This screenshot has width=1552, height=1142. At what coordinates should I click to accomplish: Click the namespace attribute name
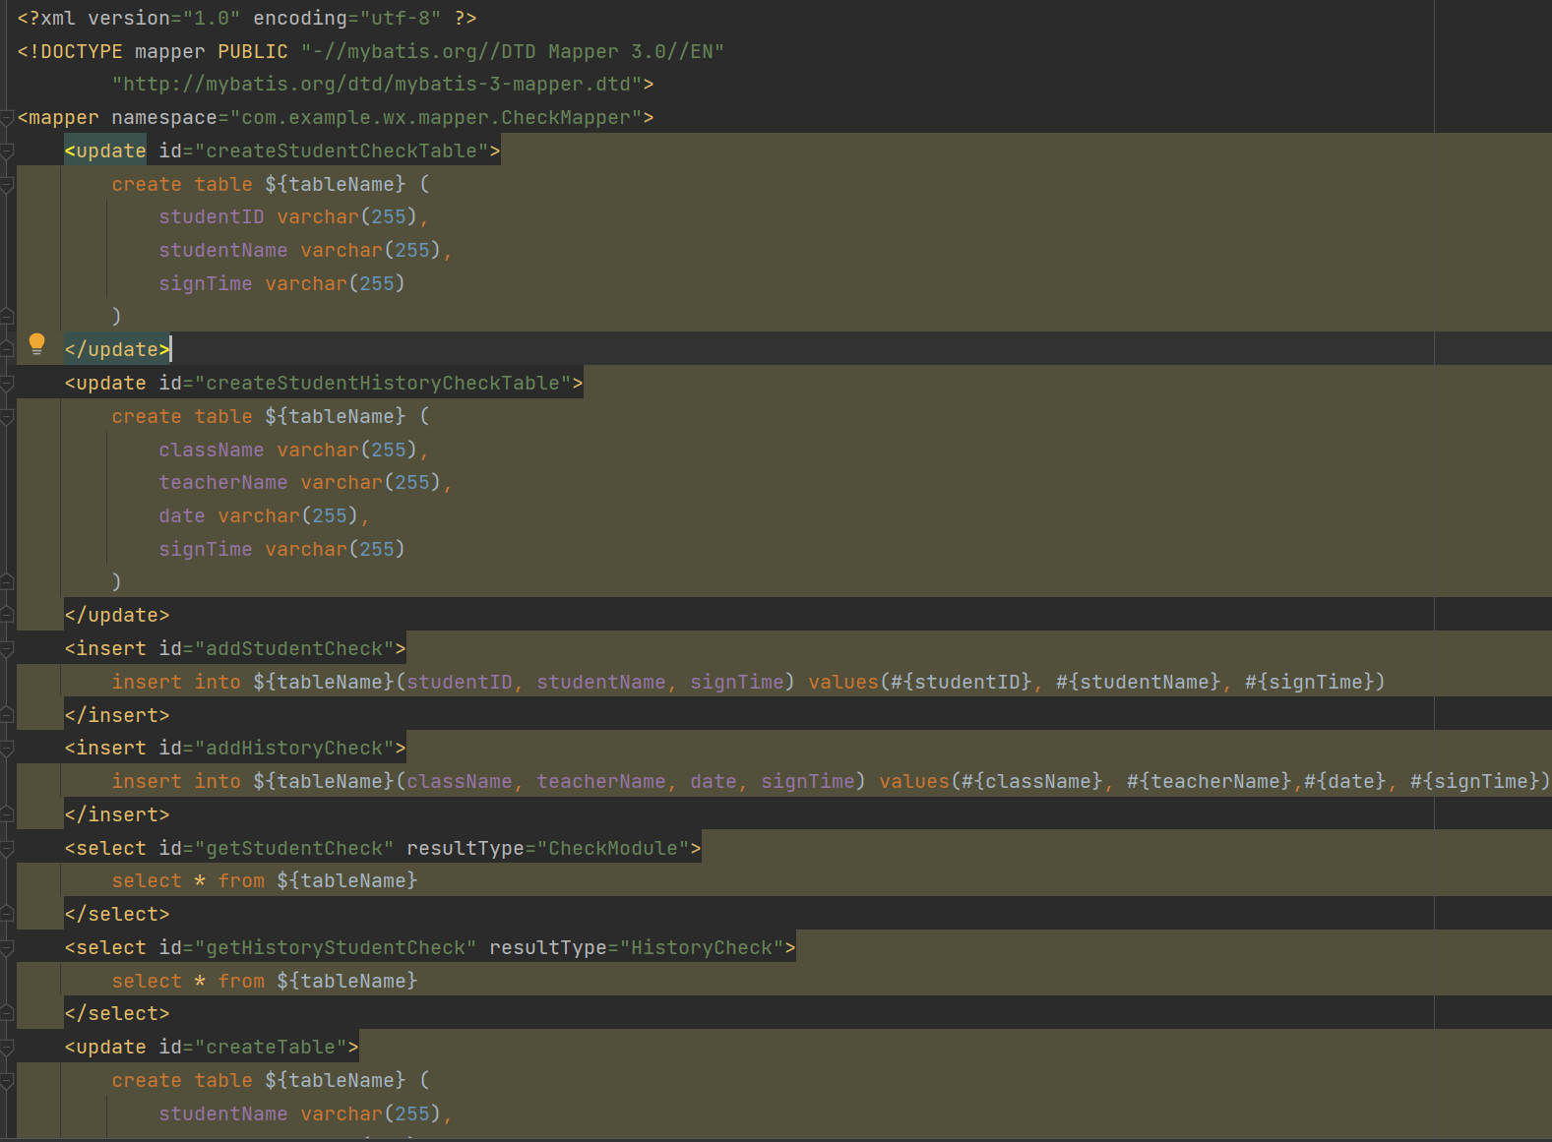164,118
